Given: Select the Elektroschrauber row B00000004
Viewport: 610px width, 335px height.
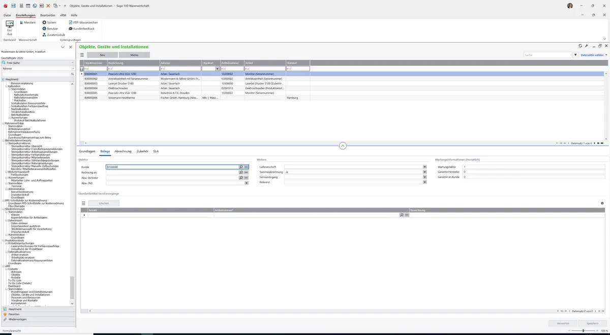Looking at the screenshot, I should [x=343, y=88].
